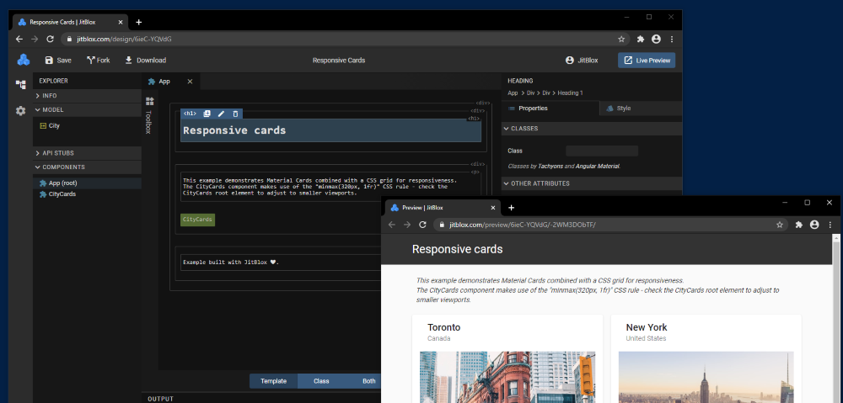Reload the Preview window page
This screenshot has width=843, height=403.
(x=422, y=225)
